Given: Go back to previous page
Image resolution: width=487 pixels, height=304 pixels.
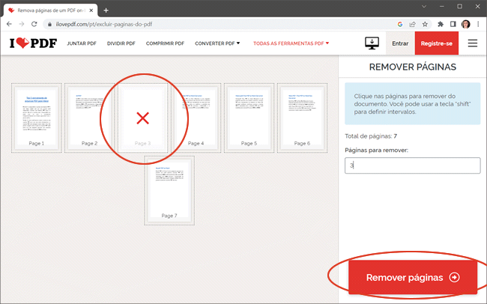Looking at the screenshot, I should (x=9, y=24).
